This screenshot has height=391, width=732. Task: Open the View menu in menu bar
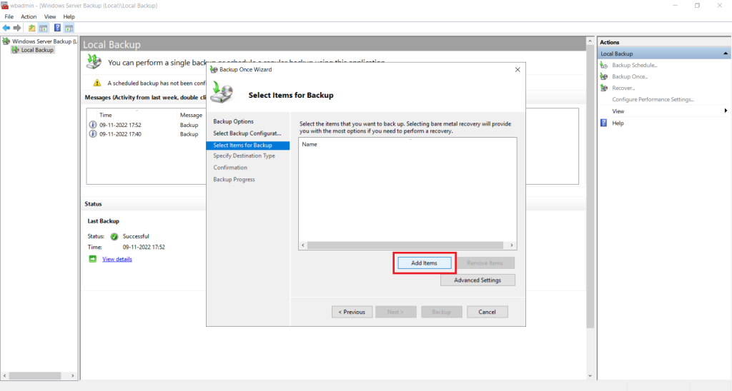pos(50,17)
